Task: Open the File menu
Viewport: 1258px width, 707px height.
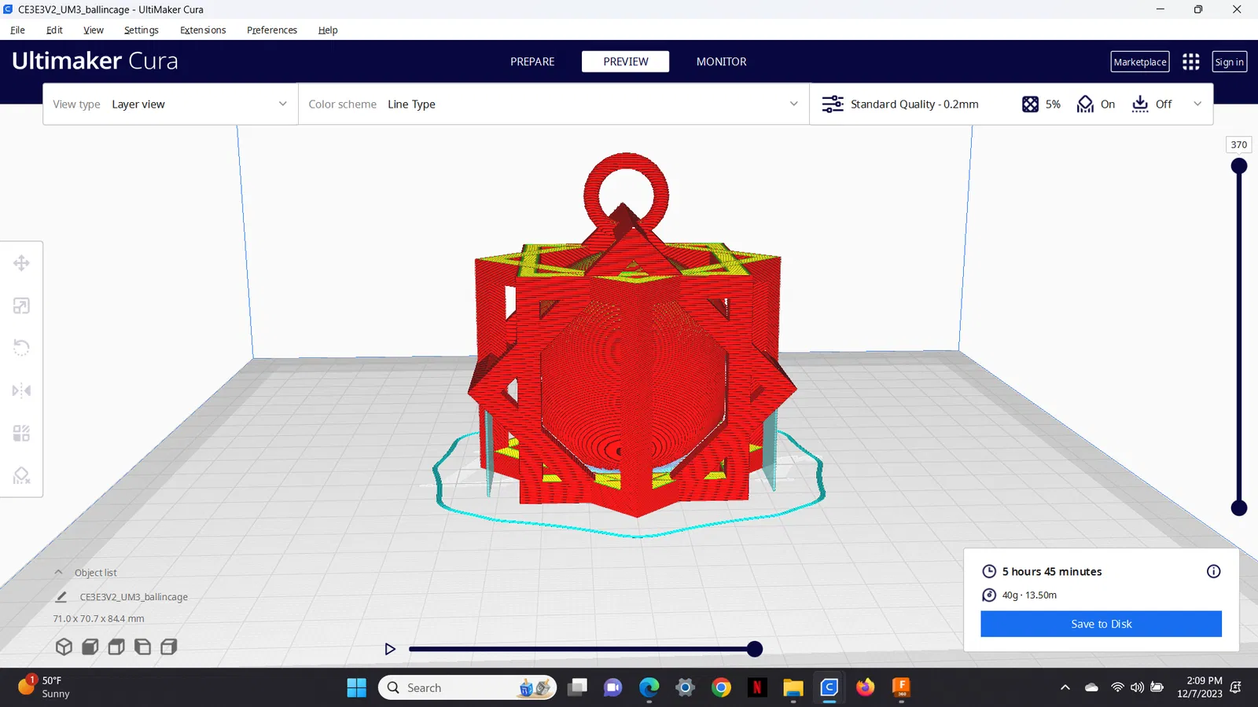Action: click(x=17, y=30)
